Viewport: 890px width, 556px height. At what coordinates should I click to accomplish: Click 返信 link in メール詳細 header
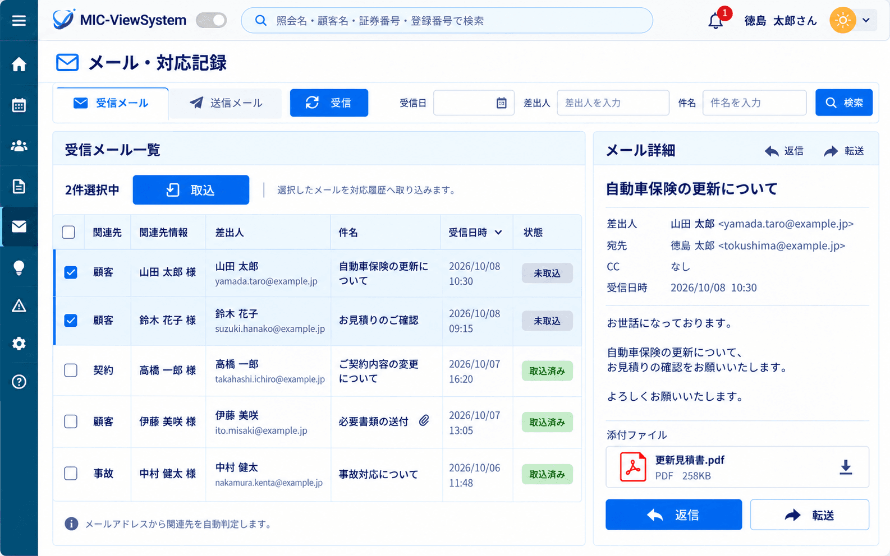pyautogui.click(x=784, y=151)
